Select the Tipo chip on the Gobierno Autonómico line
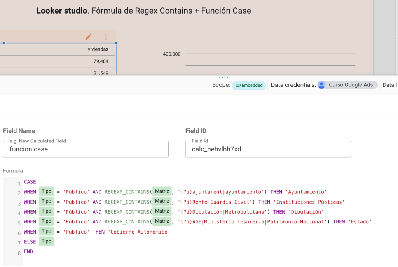398x267 pixels. (x=47, y=231)
